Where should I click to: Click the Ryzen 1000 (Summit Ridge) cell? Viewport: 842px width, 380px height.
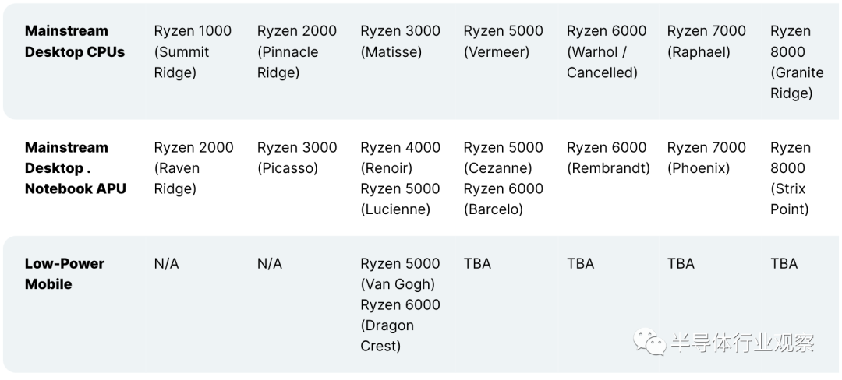193,51
